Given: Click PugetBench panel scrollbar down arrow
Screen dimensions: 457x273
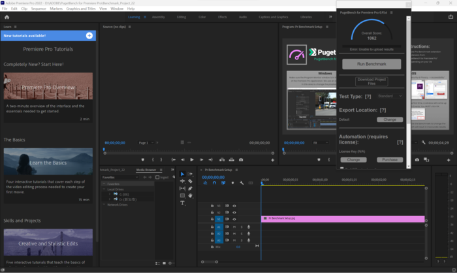Looking at the screenshot, I should coord(408,167).
